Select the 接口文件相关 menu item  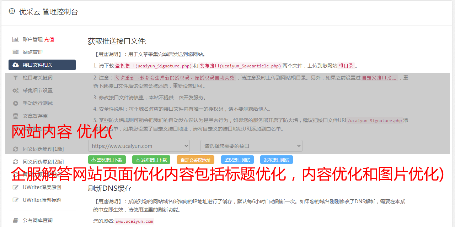point(42,65)
